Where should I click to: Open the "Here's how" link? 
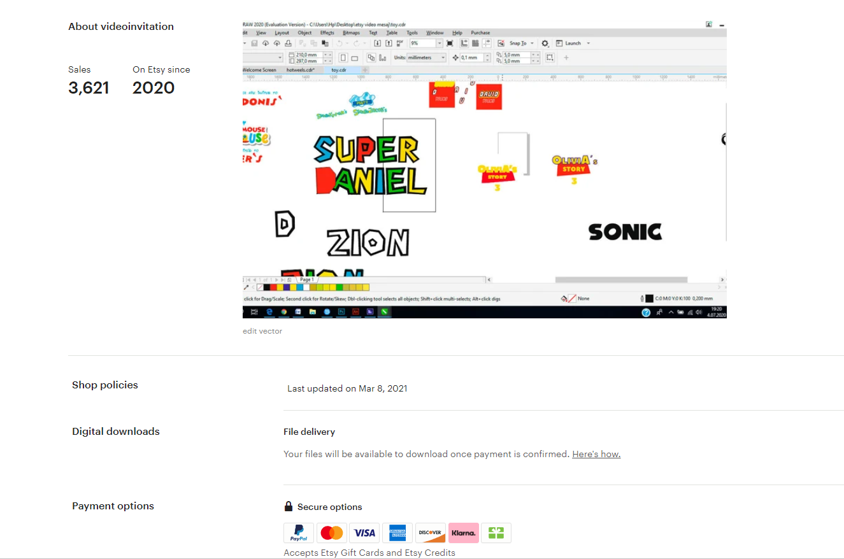tap(596, 454)
